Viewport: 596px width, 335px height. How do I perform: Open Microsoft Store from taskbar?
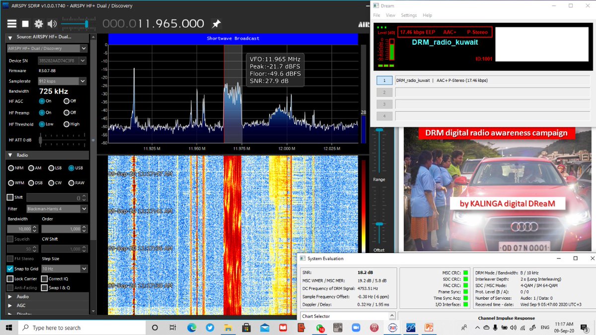tap(246, 328)
